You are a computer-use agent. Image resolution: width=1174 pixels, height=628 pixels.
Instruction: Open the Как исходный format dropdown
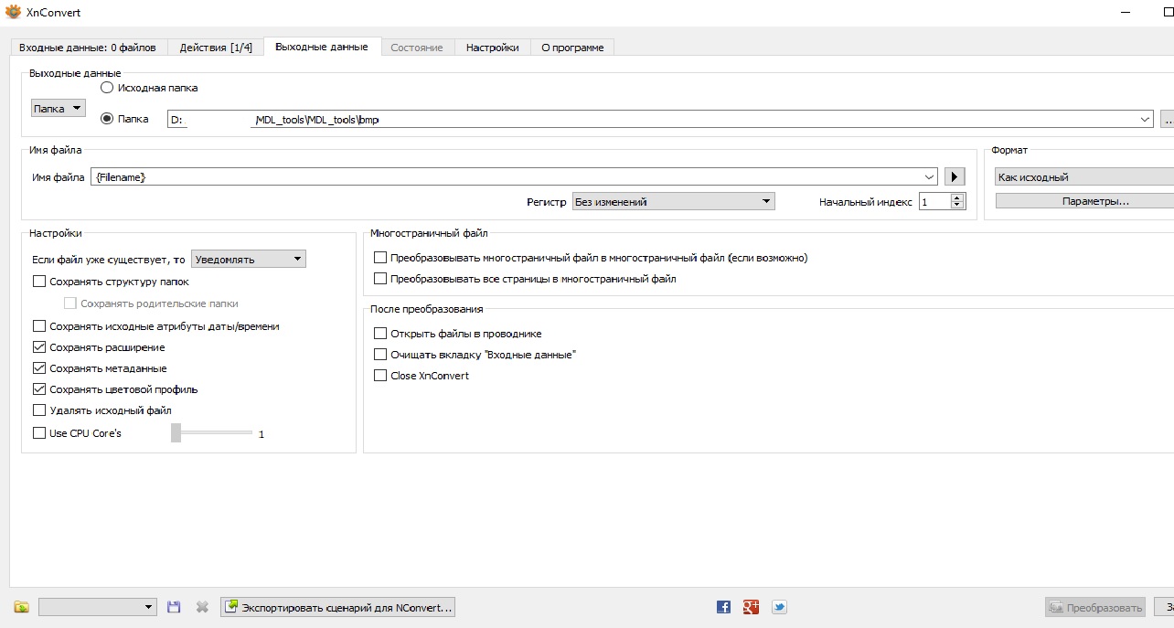click(x=1084, y=177)
